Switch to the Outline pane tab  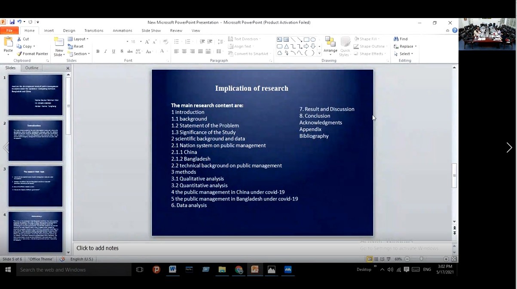tap(32, 68)
